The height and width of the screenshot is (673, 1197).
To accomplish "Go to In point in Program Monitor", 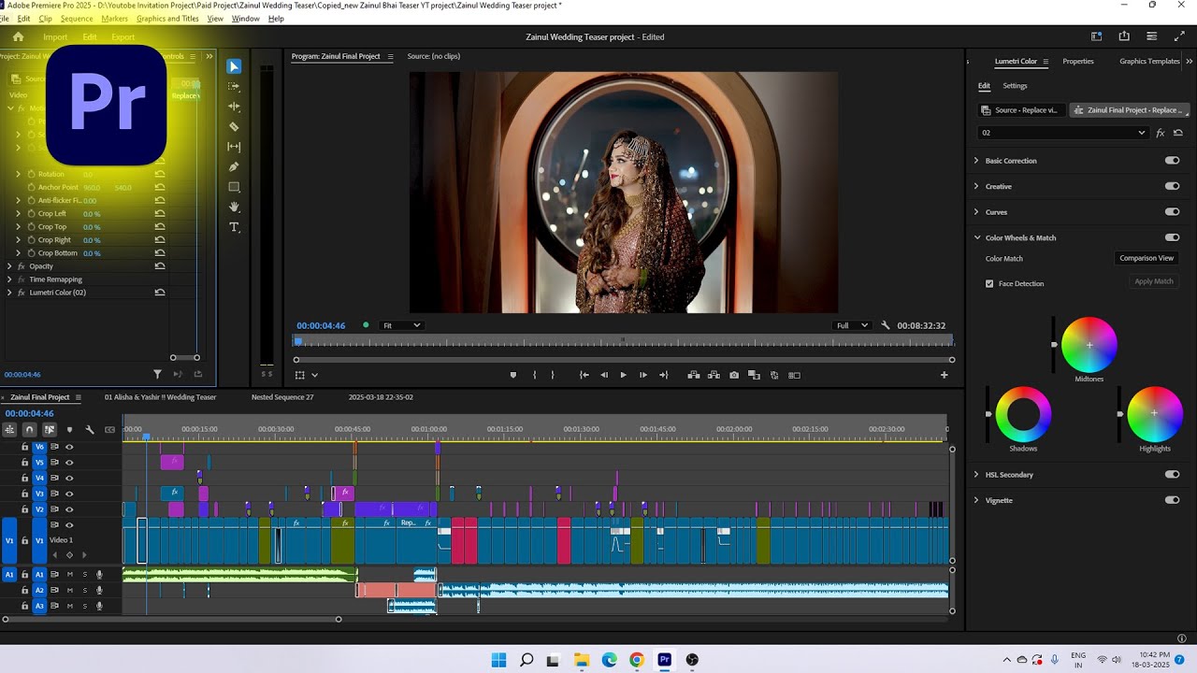I will pyautogui.click(x=584, y=375).
